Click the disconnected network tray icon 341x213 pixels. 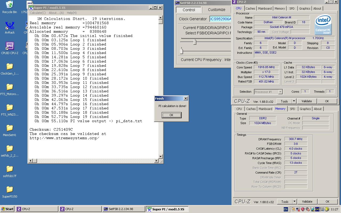point(298,209)
